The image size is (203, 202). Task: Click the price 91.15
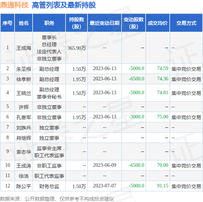point(163,186)
